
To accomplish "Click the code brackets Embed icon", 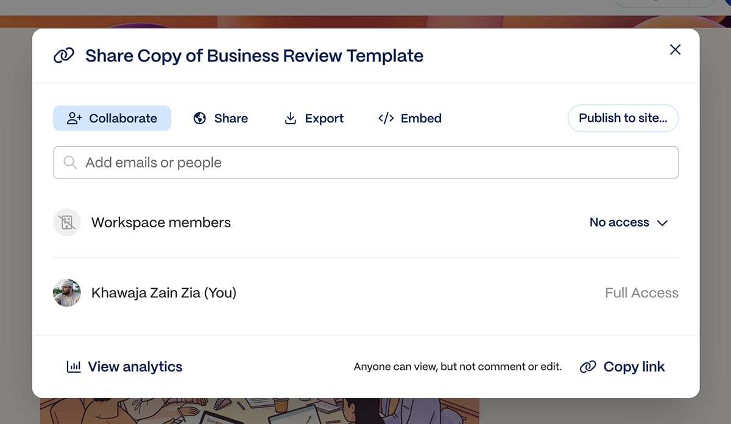I will tap(386, 118).
